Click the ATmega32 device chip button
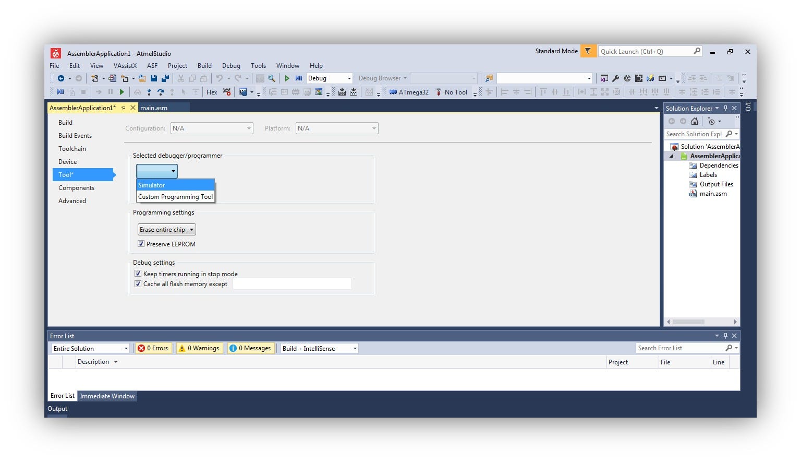 point(409,92)
